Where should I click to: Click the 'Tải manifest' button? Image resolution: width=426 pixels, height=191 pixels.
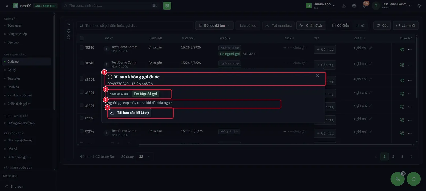[x=279, y=25]
